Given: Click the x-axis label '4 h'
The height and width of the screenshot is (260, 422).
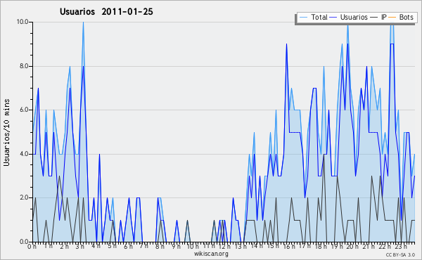Looking at the screenshot, I should click(96, 246).
